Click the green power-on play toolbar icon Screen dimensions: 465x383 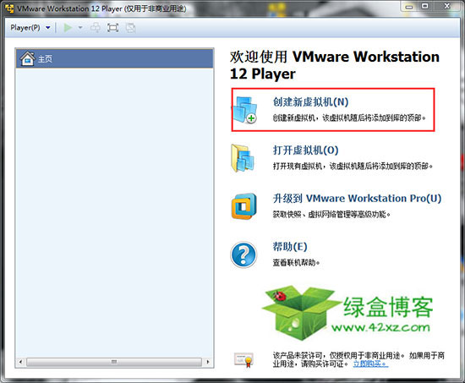pos(68,28)
